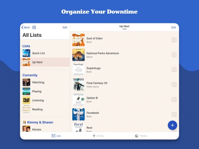
Task: Open the Superbugs book cover thumbnail
Action: point(78,70)
